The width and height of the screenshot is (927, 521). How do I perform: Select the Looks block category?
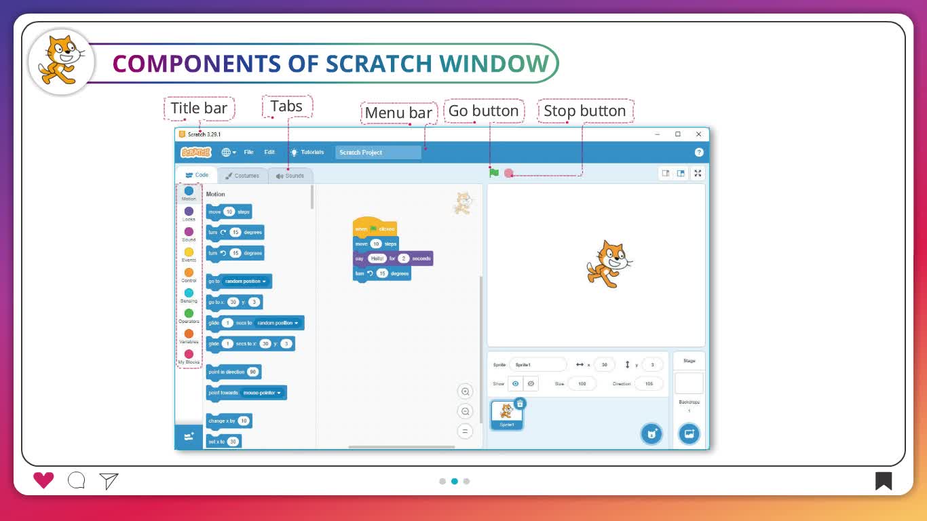(189, 214)
